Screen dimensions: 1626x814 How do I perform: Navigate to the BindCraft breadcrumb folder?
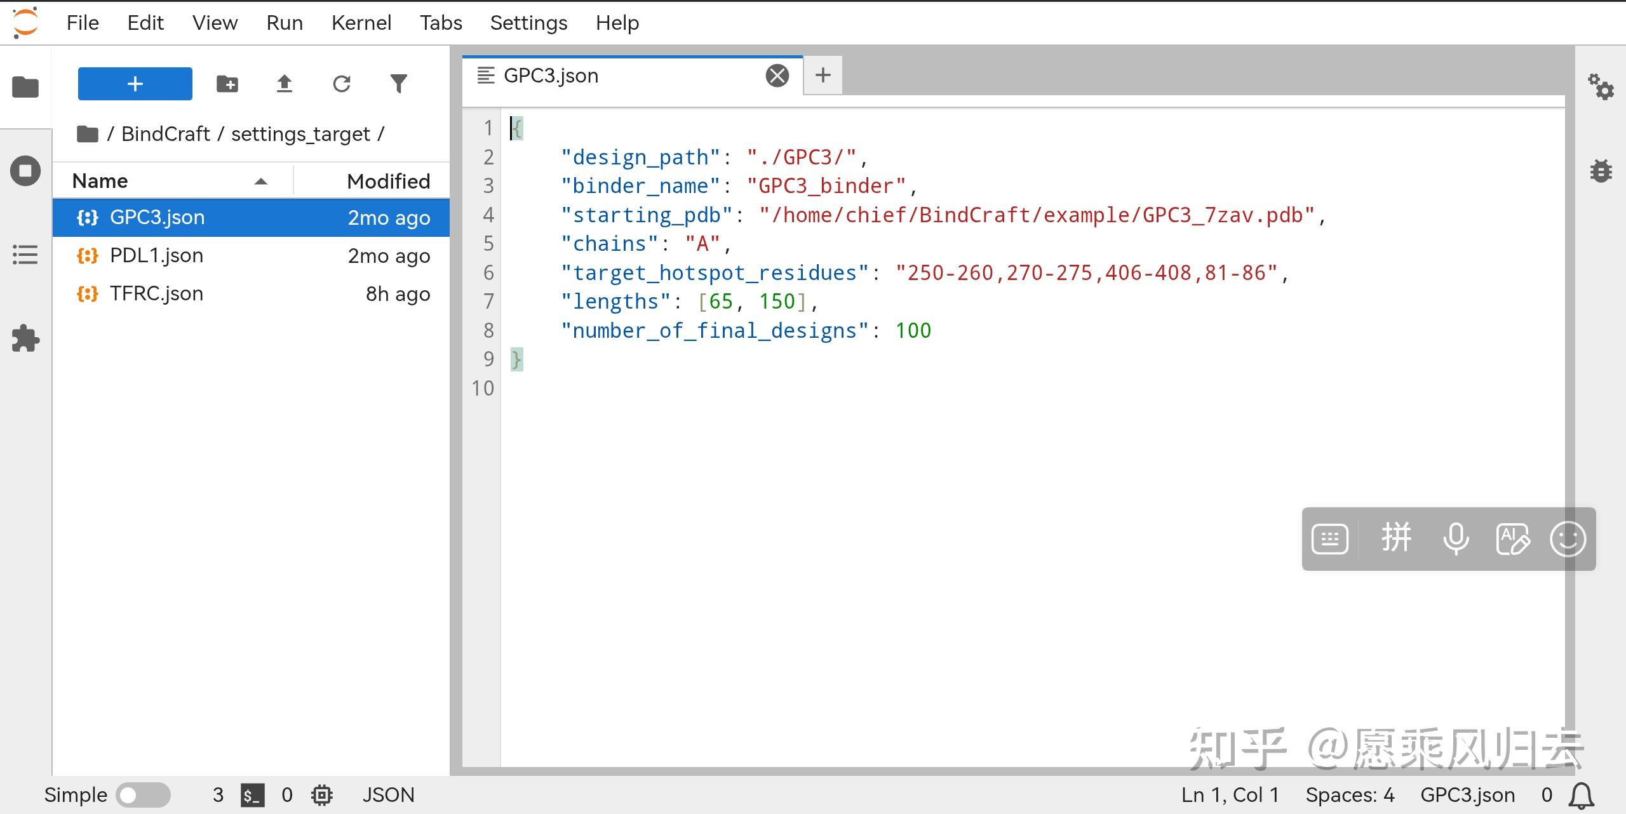pyautogui.click(x=165, y=134)
